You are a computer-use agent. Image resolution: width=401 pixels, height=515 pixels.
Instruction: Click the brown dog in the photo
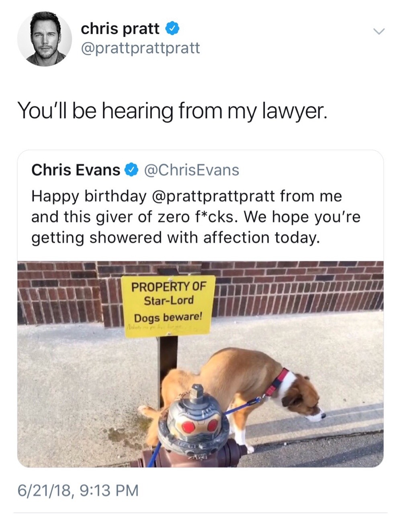(x=235, y=394)
